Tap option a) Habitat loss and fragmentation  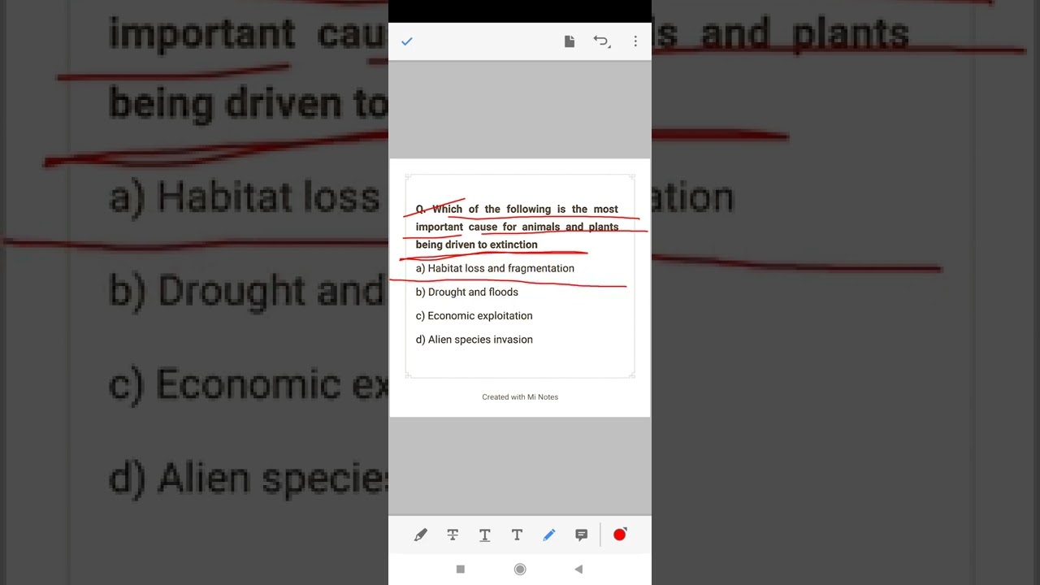coord(495,268)
